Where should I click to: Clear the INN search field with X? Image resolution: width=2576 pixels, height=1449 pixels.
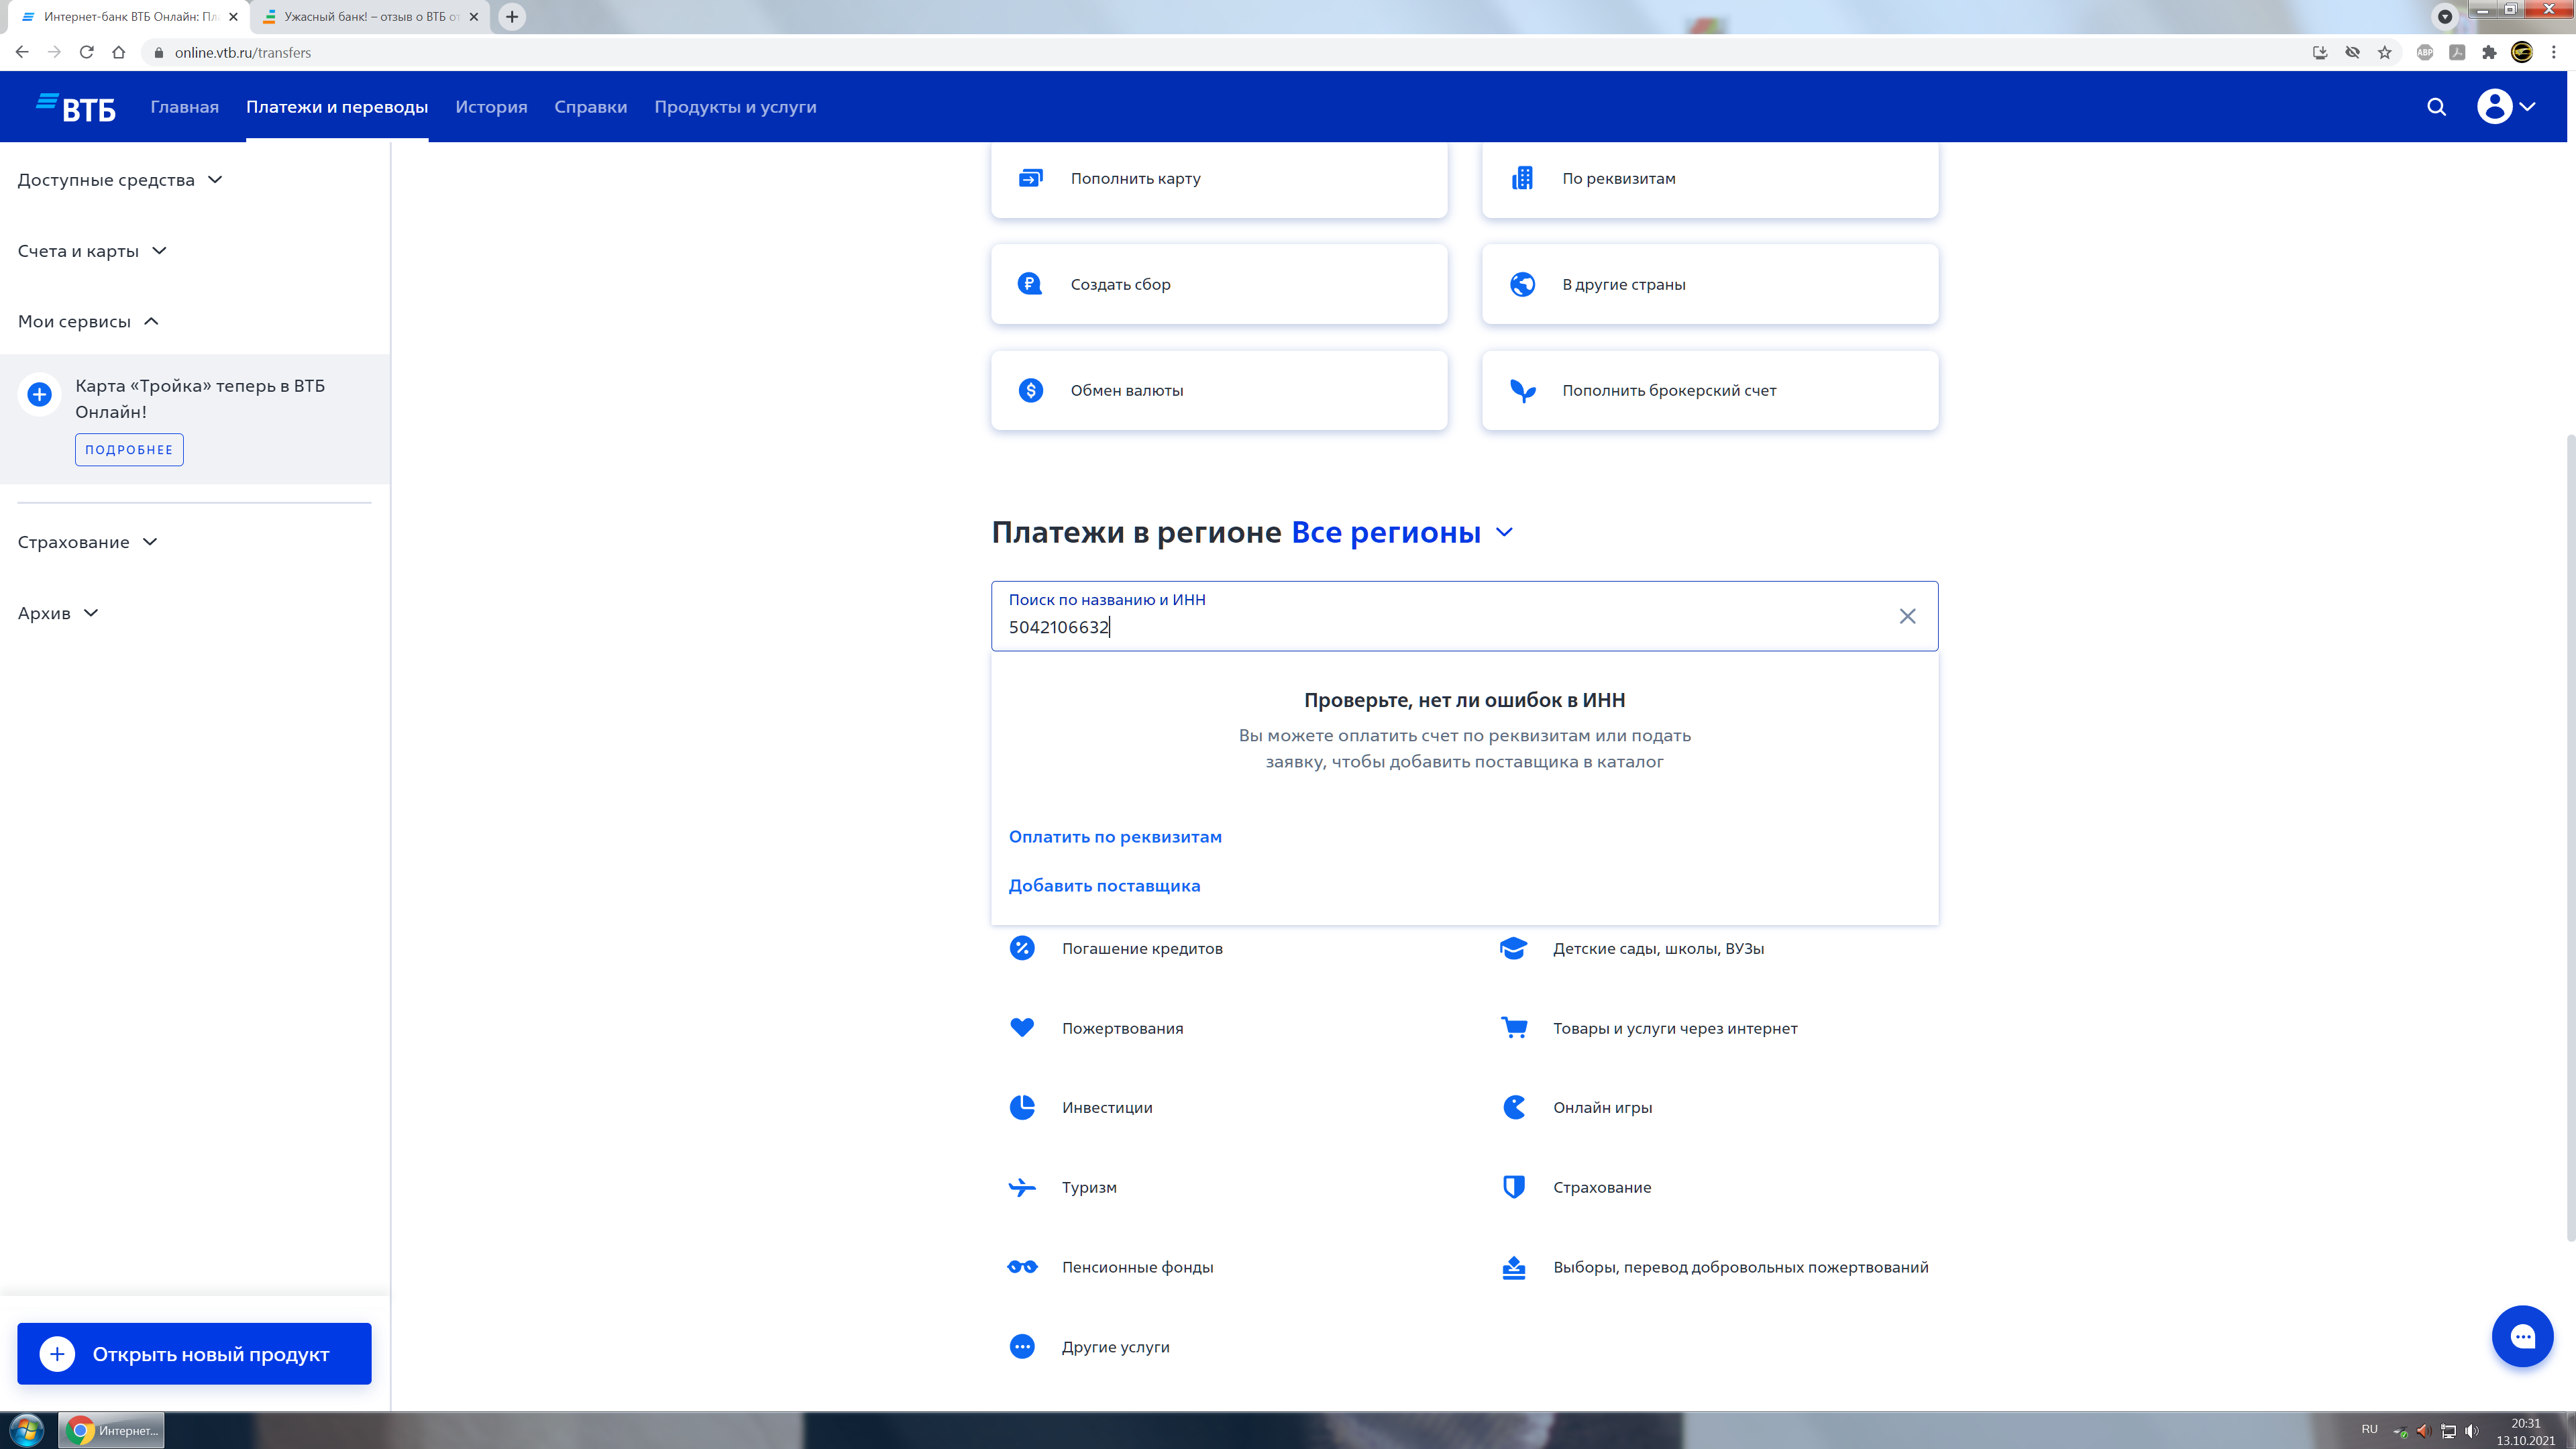tap(1907, 616)
